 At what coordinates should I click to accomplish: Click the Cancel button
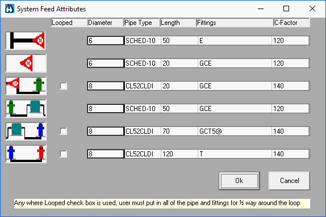pyautogui.click(x=289, y=181)
